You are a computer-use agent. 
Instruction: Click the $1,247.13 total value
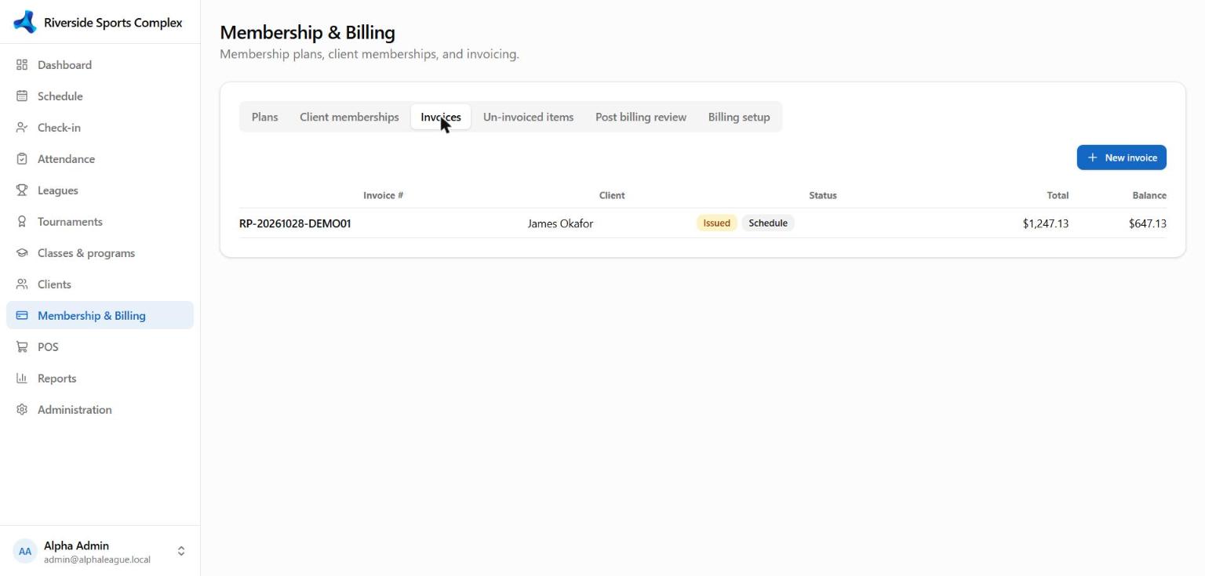pos(1046,223)
